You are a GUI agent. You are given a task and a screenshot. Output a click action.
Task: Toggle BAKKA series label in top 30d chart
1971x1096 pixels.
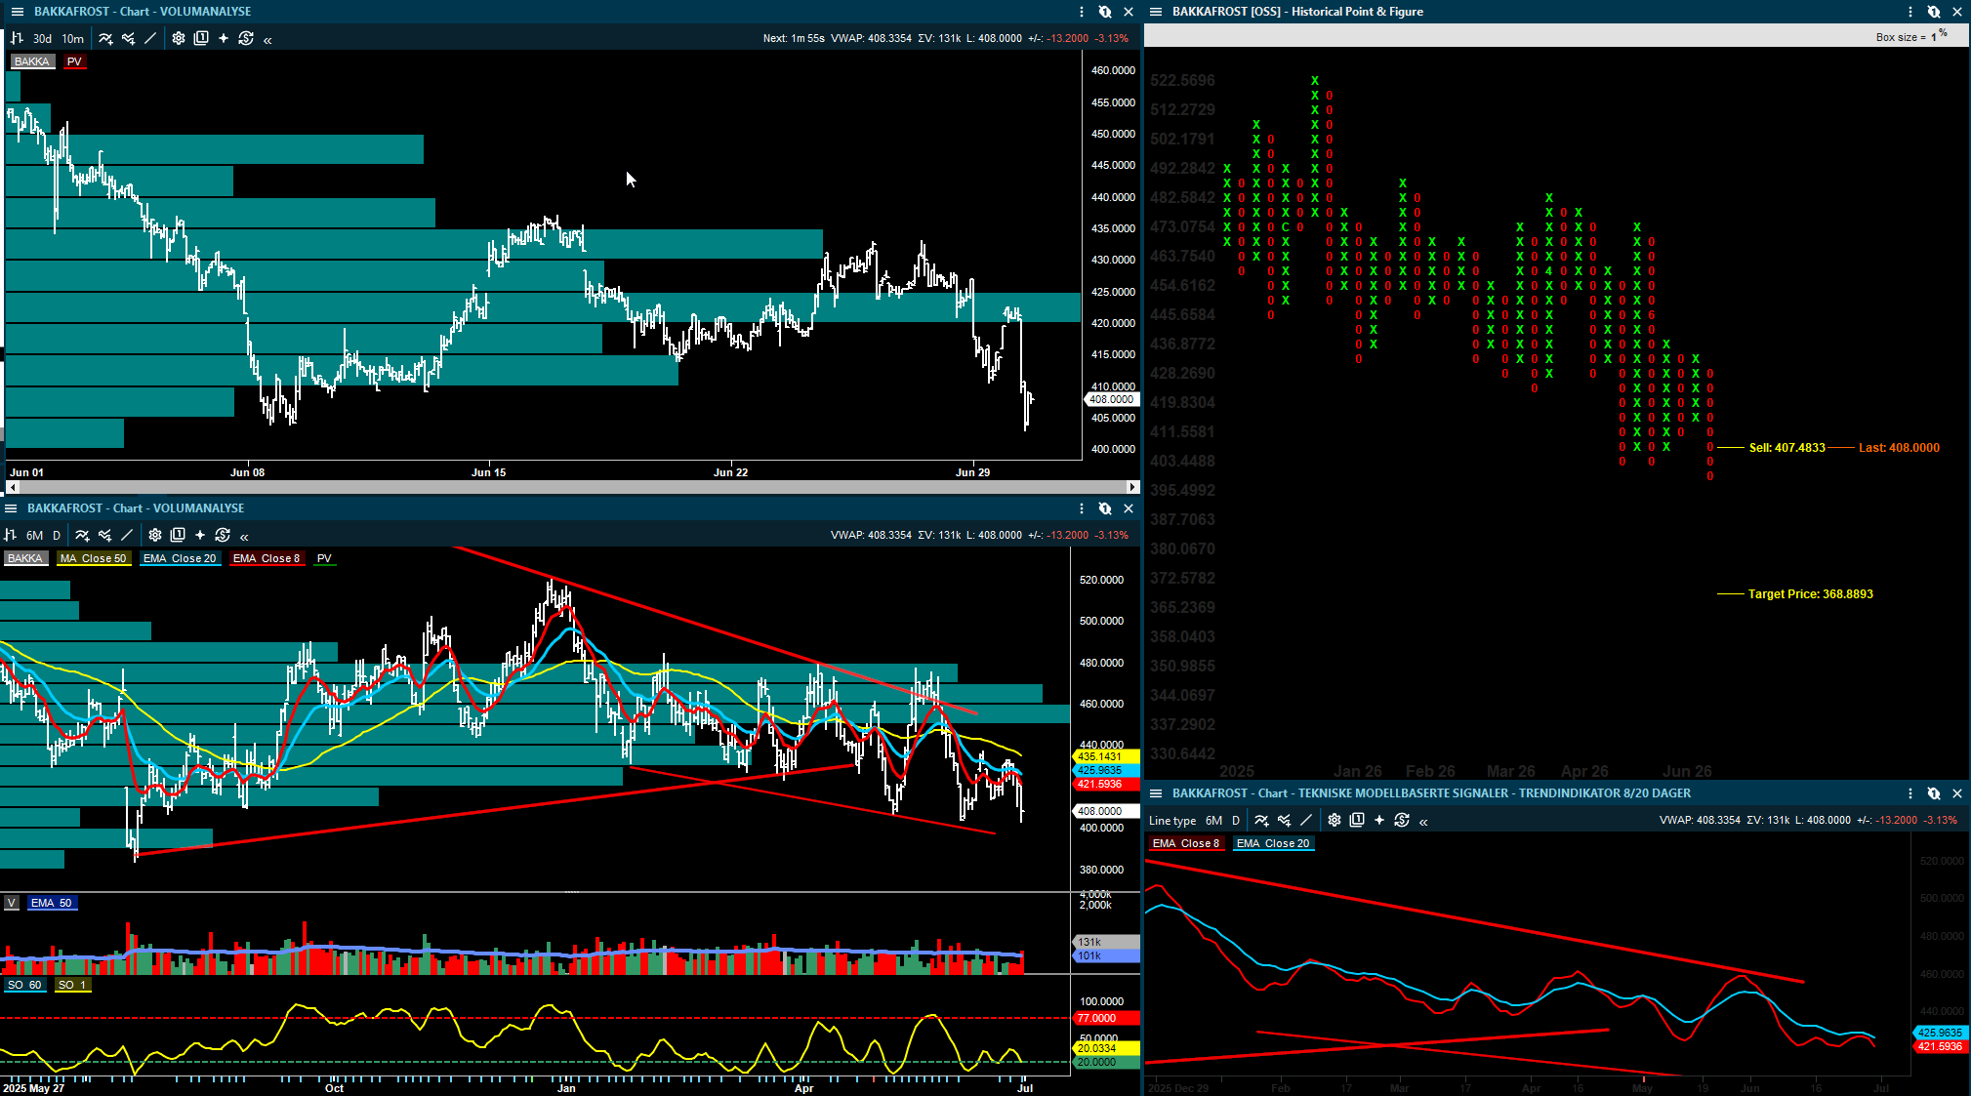click(32, 61)
